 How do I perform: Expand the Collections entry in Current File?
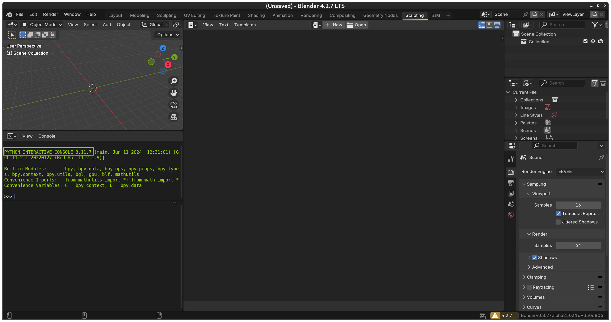click(x=516, y=100)
